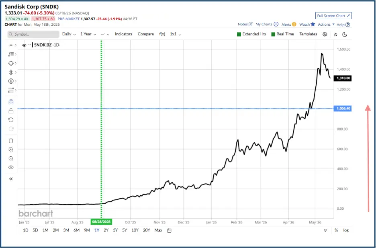This screenshot has width=376, height=248.
Task: Toggle log scale
Action: [x=346, y=230]
